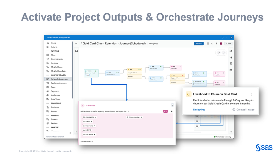Click the third right rail list icon
This screenshot has height=156, width=278.
231,64
